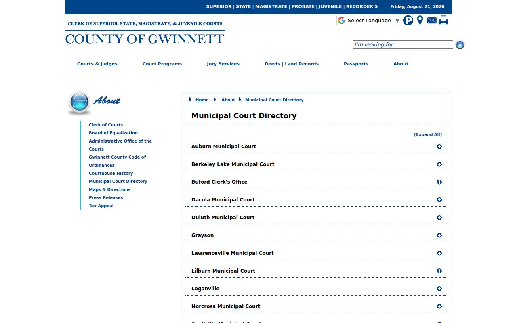Click the County of Gwinnett logo

pos(145,33)
